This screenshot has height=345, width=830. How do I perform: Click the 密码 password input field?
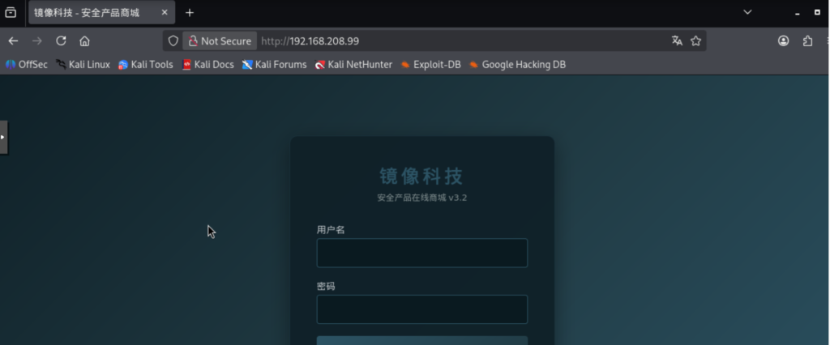click(421, 309)
